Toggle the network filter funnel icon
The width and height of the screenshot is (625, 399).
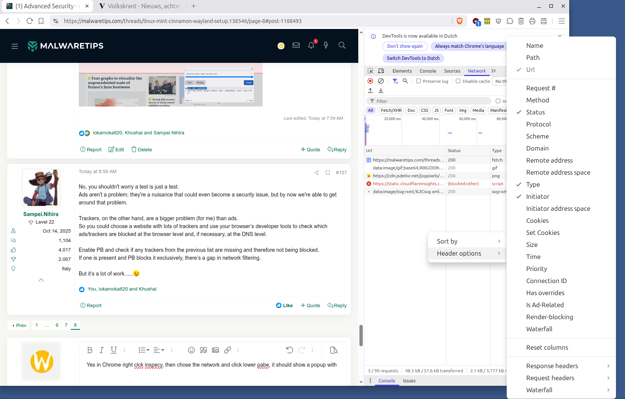click(395, 81)
